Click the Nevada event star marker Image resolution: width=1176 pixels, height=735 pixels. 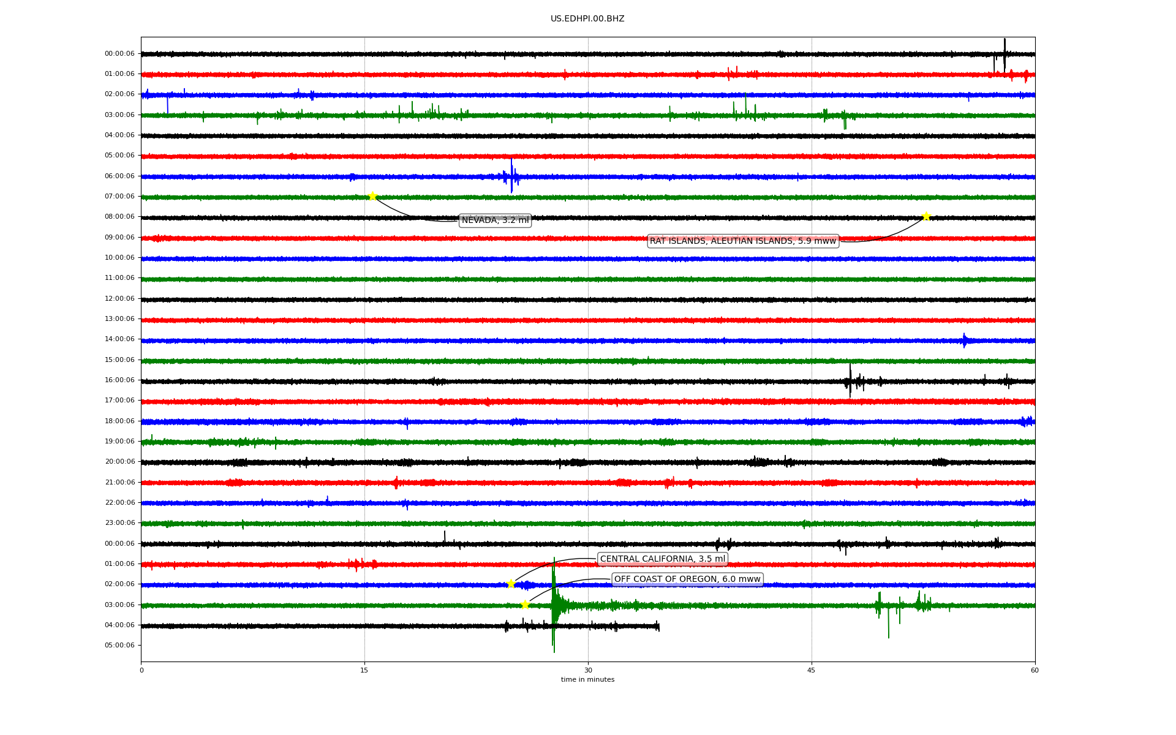click(372, 196)
